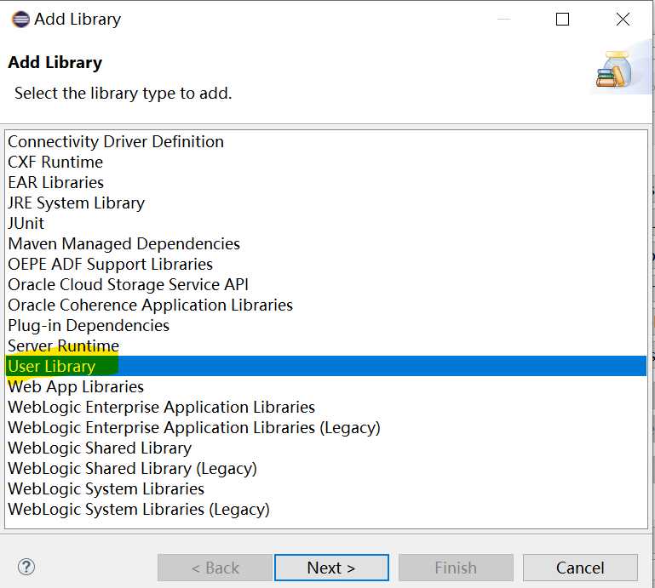The width and height of the screenshot is (655, 588).
Task: Select WebLogic System Libraries (Legacy)
Action: pos(138,510)
